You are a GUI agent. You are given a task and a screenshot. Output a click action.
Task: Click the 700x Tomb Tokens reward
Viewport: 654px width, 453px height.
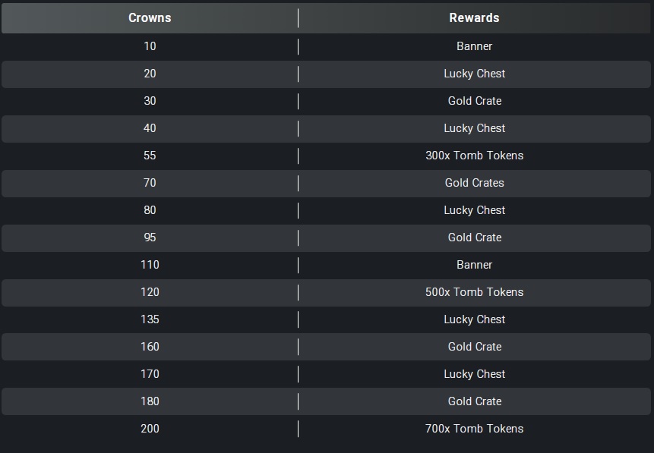[x=474, y=429]
